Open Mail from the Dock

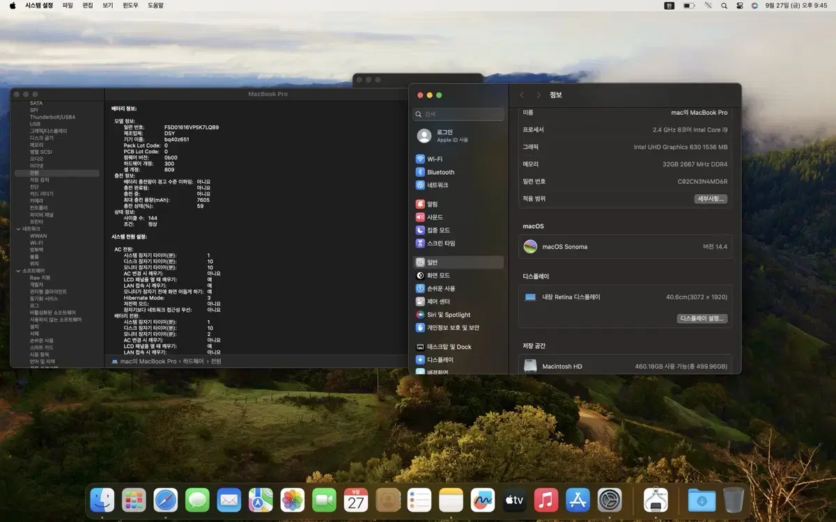point(229,500)
